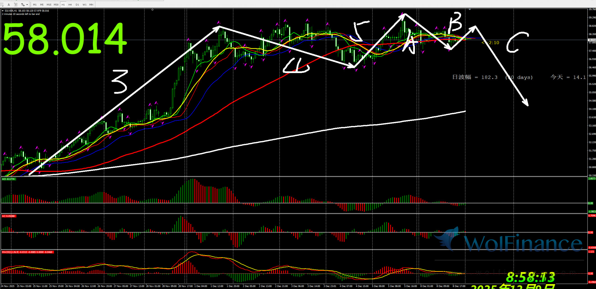This screenshot has width=596, height=289.
Task: Select the W1 weekly timeframe button
Action: pyautogui.click(x=84, y=4)
